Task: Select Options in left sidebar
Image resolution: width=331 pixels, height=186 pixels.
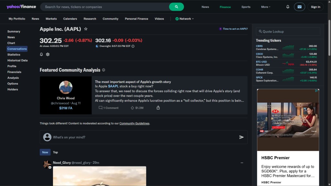Action: 13,84
